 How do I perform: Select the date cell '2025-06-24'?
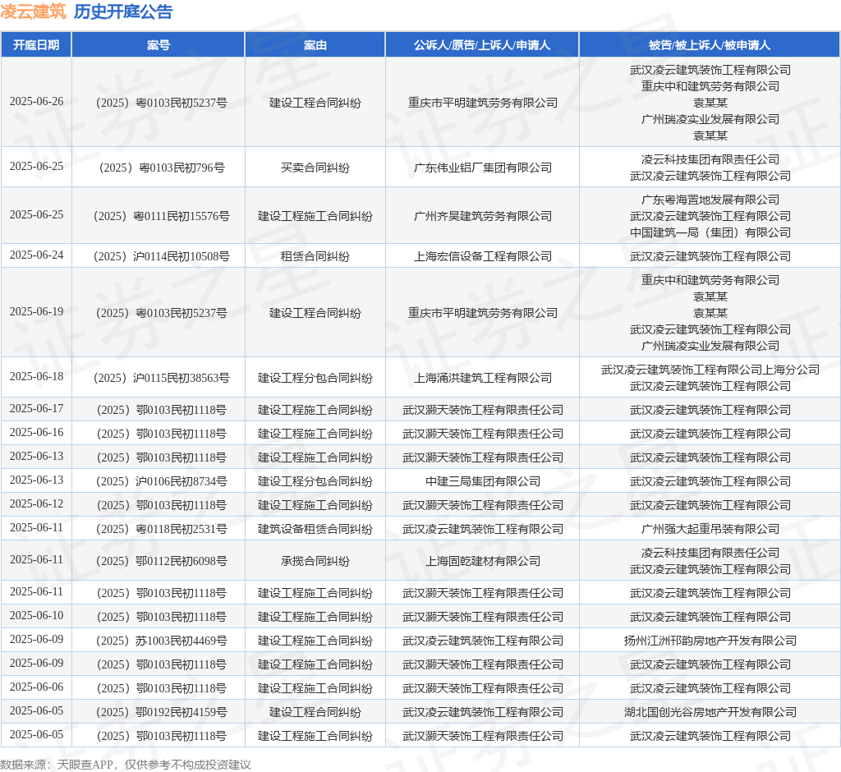(36, 255)
